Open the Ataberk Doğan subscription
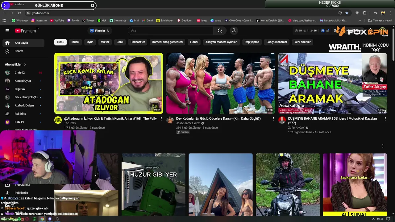This screenshot has height=222, width=395. [x=23, y=105]
